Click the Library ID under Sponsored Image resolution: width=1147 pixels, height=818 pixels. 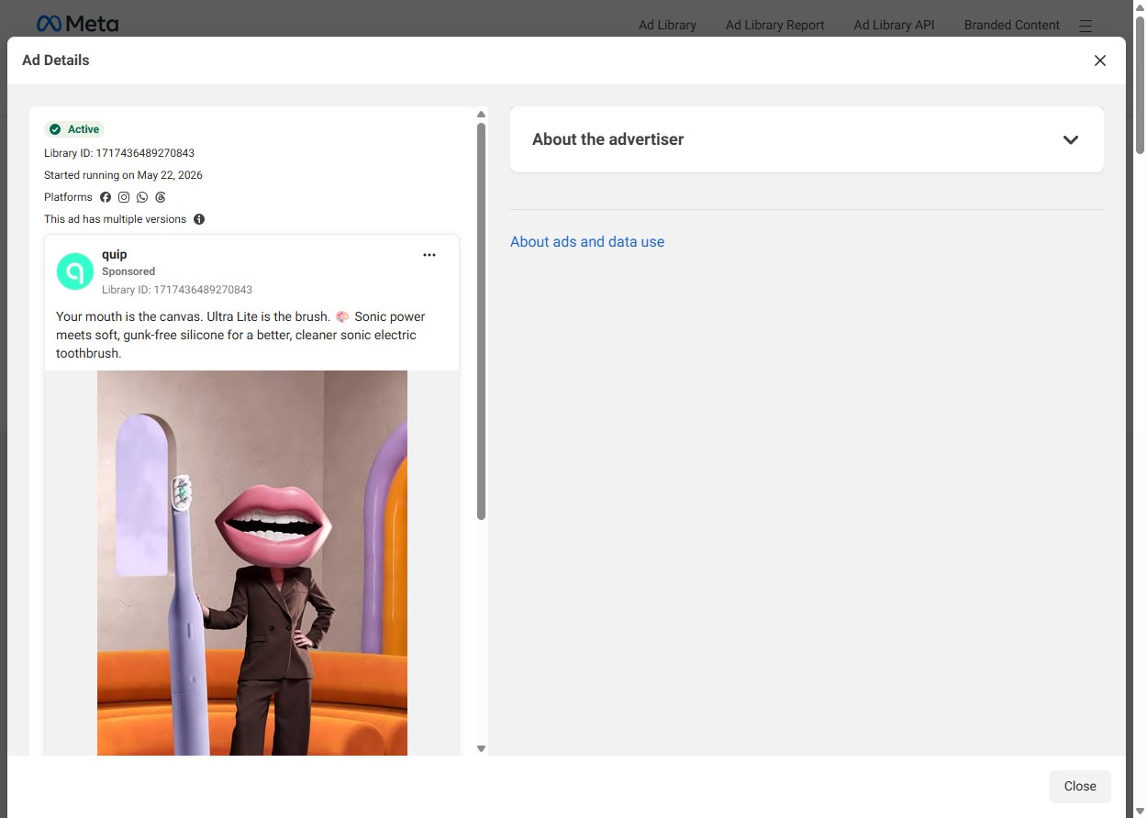(x=177, y=290)
